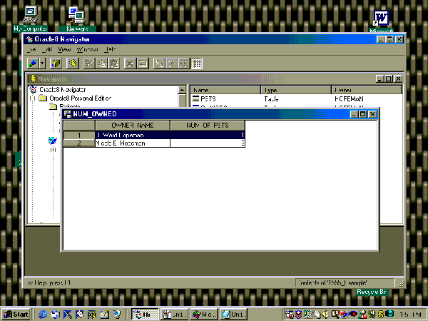The height and width of the screenshot is (321, 428).
Task: Sort list by Owner column header
Action: (x=367, y=90)
